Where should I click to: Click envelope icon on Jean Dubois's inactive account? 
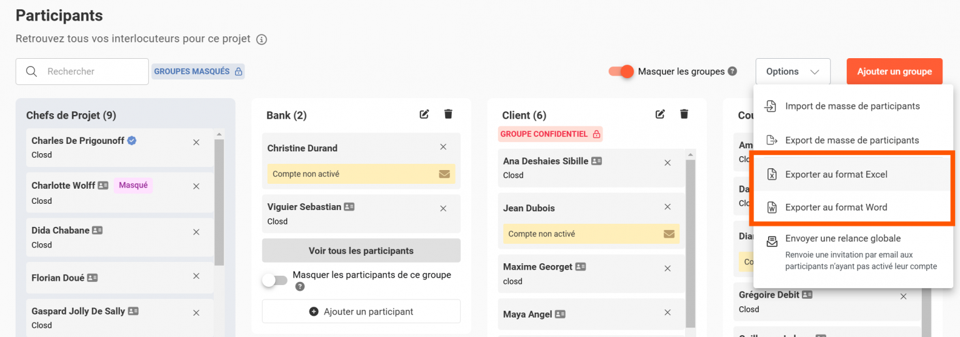tap(669, 234)
